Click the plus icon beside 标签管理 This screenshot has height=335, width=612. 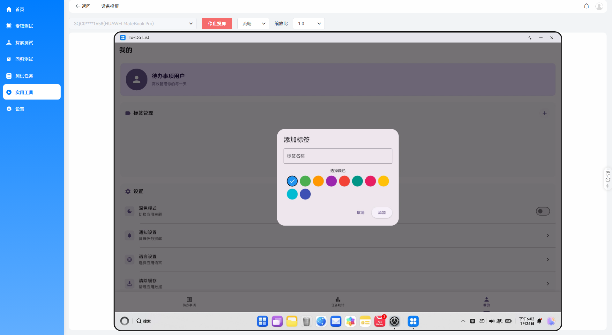click(544, 113)
